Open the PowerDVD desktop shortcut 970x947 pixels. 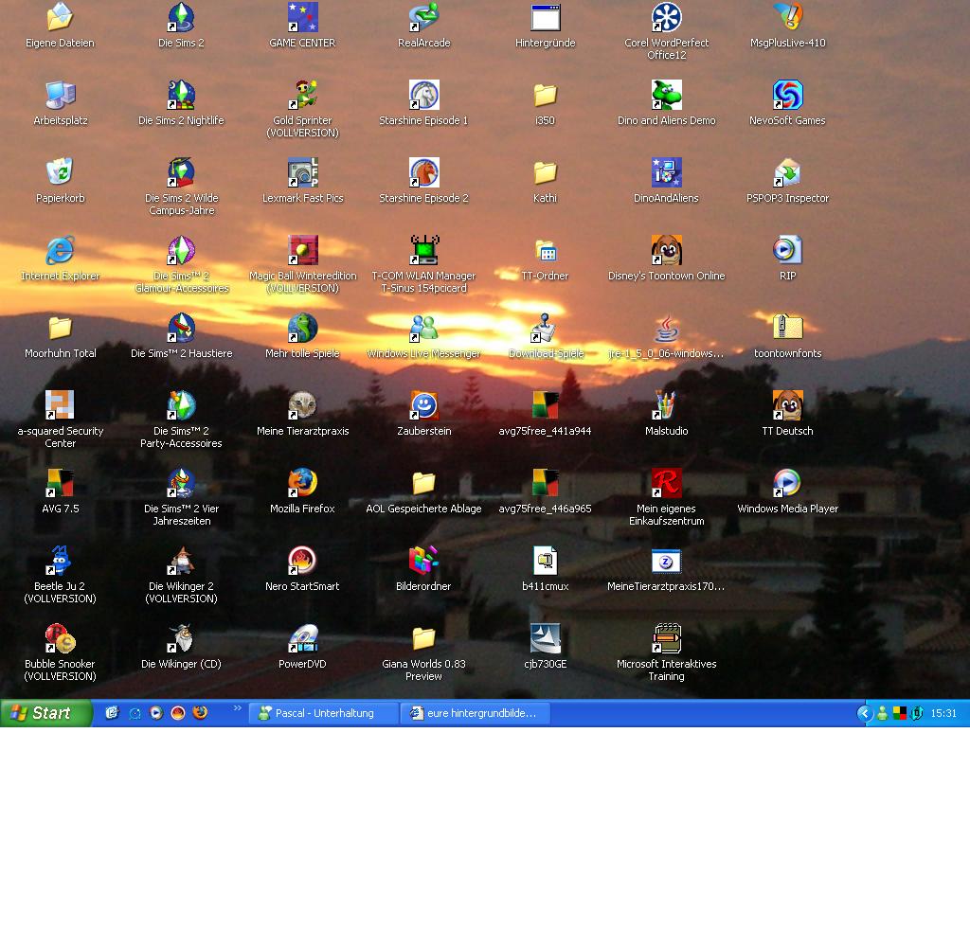tap(302, 639)
